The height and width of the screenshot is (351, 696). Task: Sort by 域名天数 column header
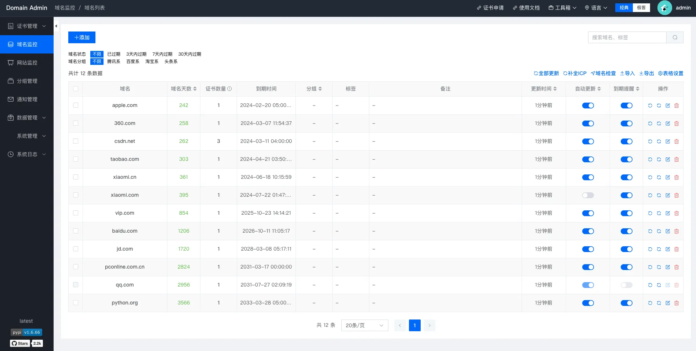click(x=184, y=89)
